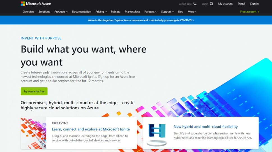Click the On-premises, hybrid, multi-cloud subheading

click(78, 105)
